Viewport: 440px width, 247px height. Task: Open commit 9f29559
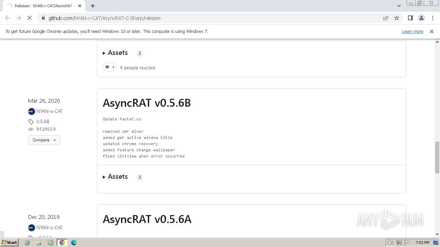46,129
